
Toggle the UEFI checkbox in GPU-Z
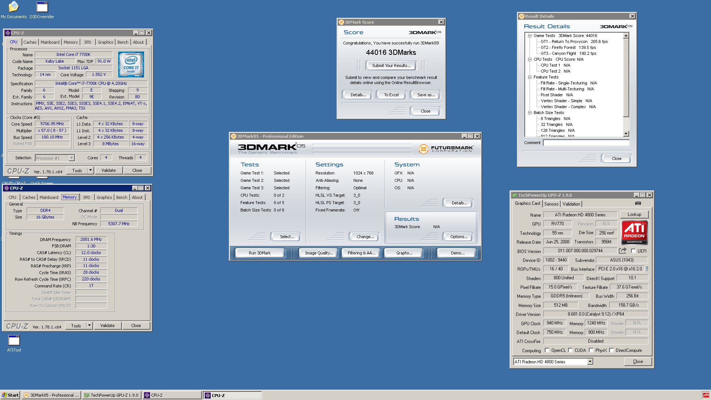click(633, 251)
